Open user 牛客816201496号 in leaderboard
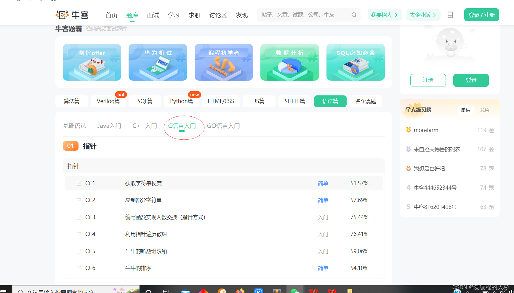 click(435, 207)
